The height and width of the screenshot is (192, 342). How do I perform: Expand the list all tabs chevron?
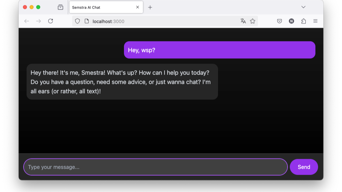tap(303, 7)
